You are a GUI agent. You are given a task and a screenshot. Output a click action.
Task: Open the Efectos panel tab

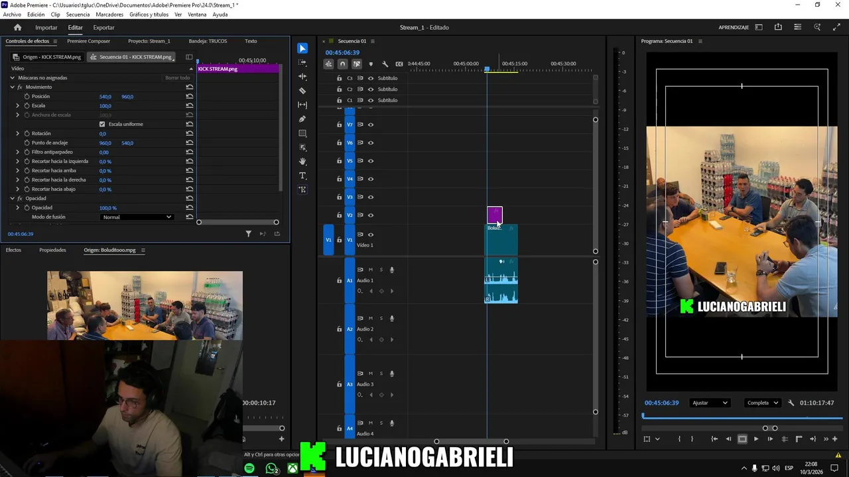tap(13, 250)
